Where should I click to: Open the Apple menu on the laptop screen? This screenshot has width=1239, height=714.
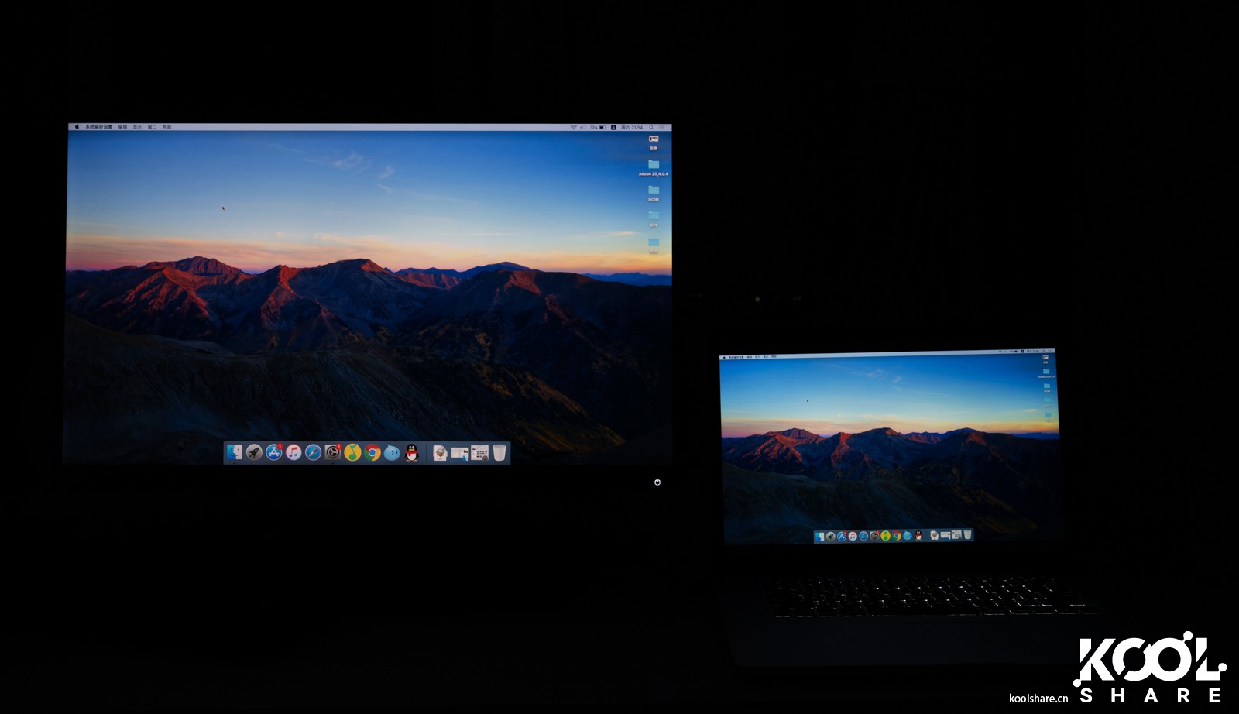pyautogui.click(x=724, y=358)
